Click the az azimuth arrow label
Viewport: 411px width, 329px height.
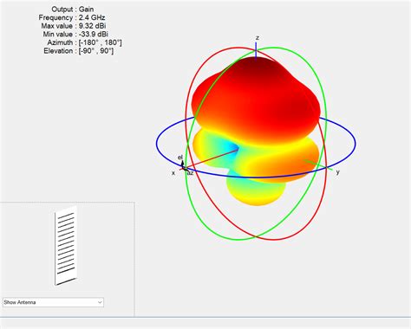click(x=190, y=173)
